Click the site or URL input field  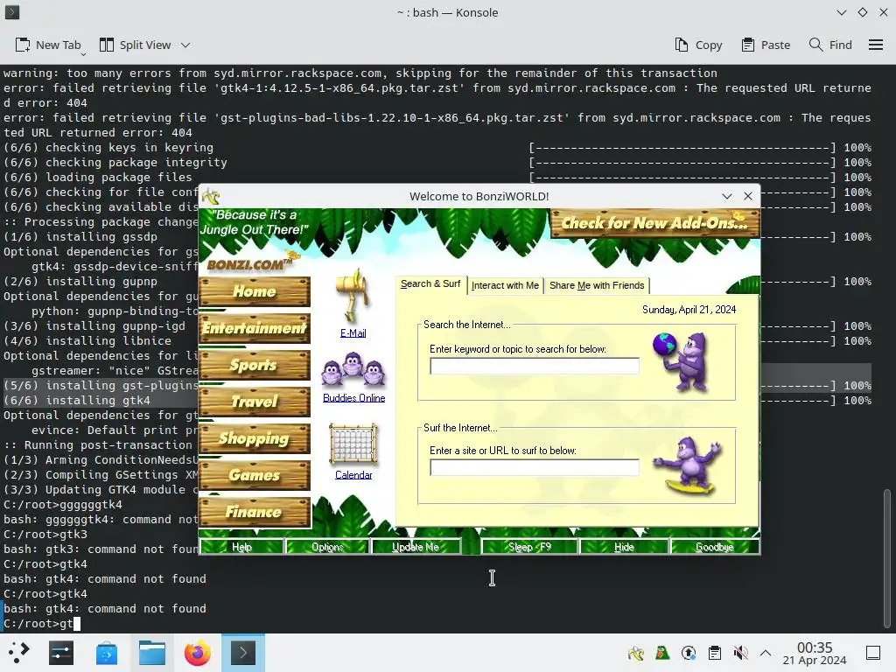pos(535,467)
